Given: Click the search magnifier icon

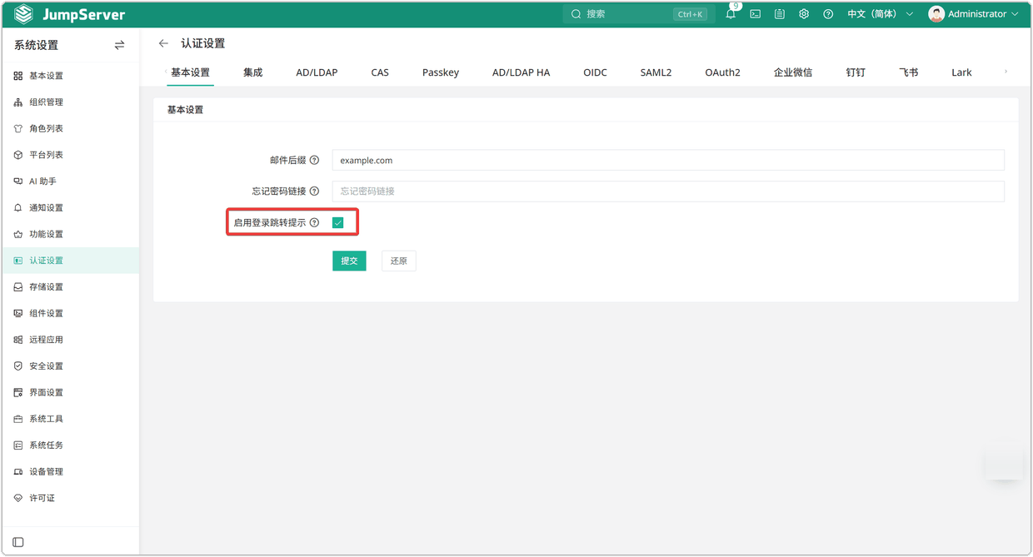Looking at the screenshot, I should coord(576,14).
